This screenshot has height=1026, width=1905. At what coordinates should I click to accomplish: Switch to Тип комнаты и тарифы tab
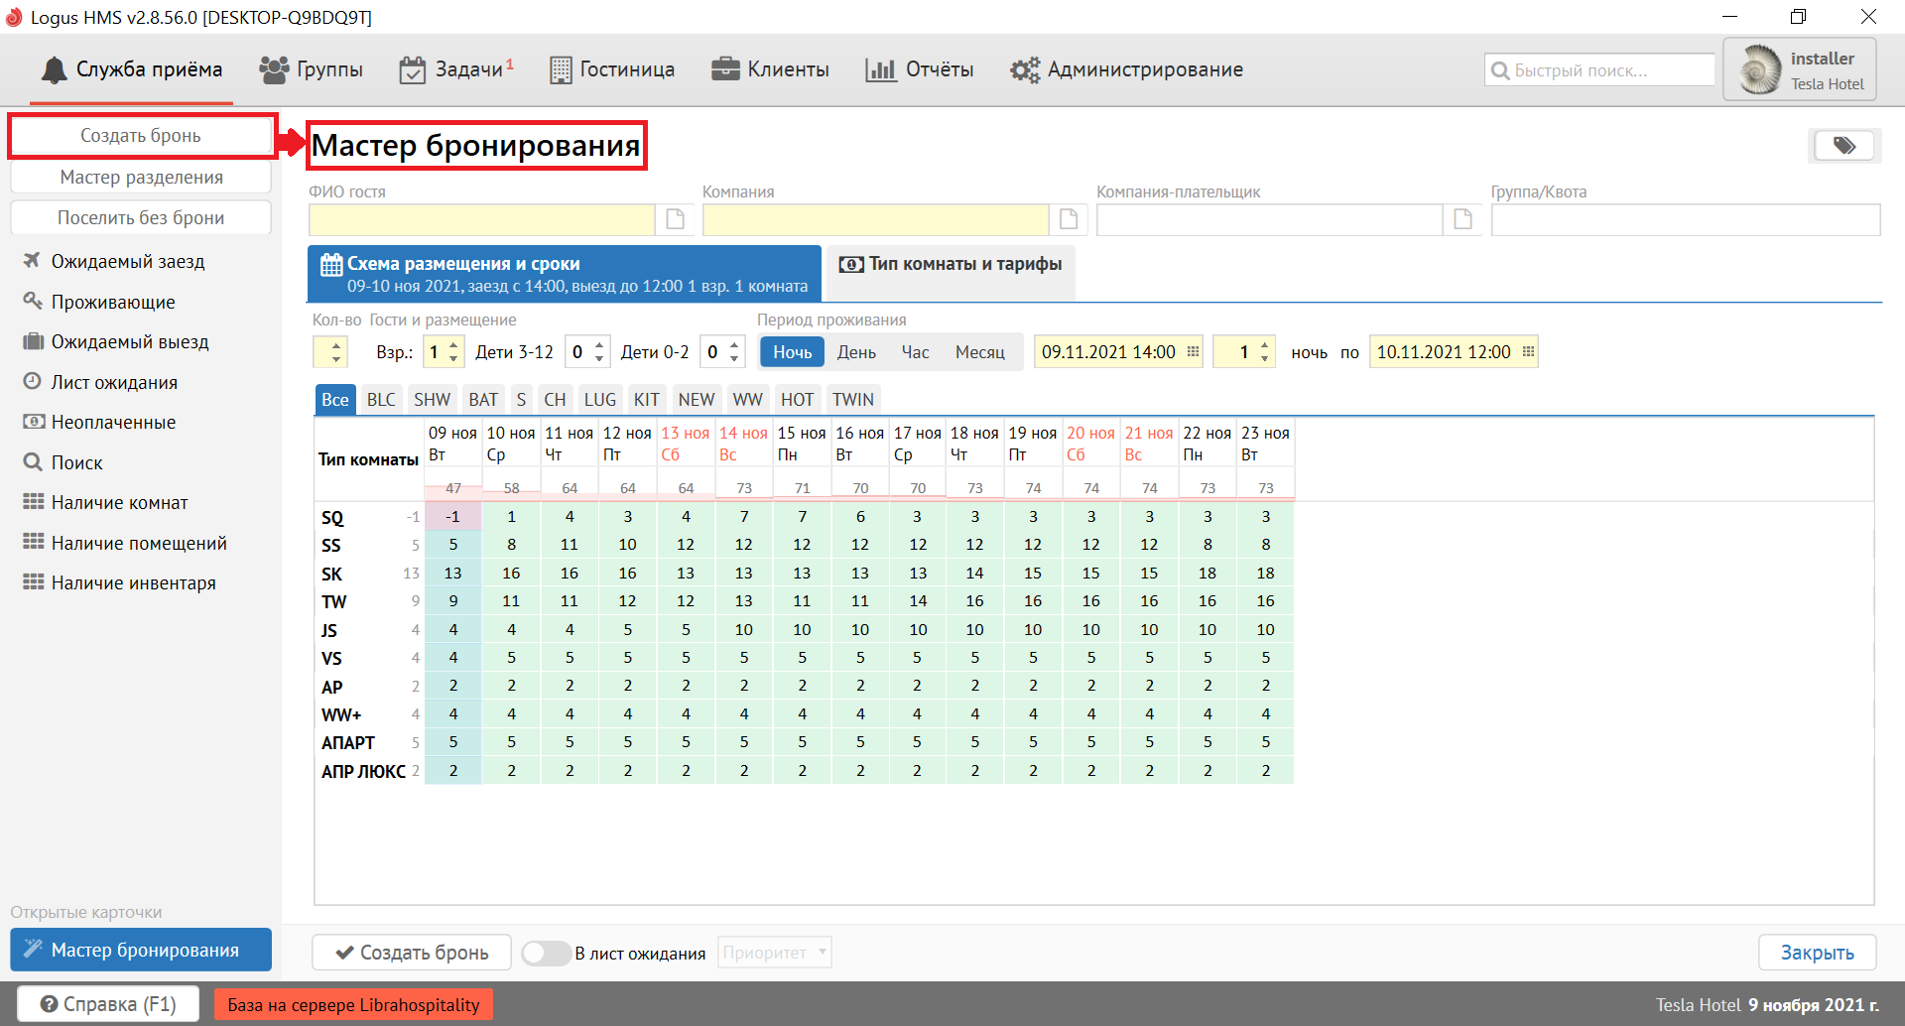tap(951, 264)
